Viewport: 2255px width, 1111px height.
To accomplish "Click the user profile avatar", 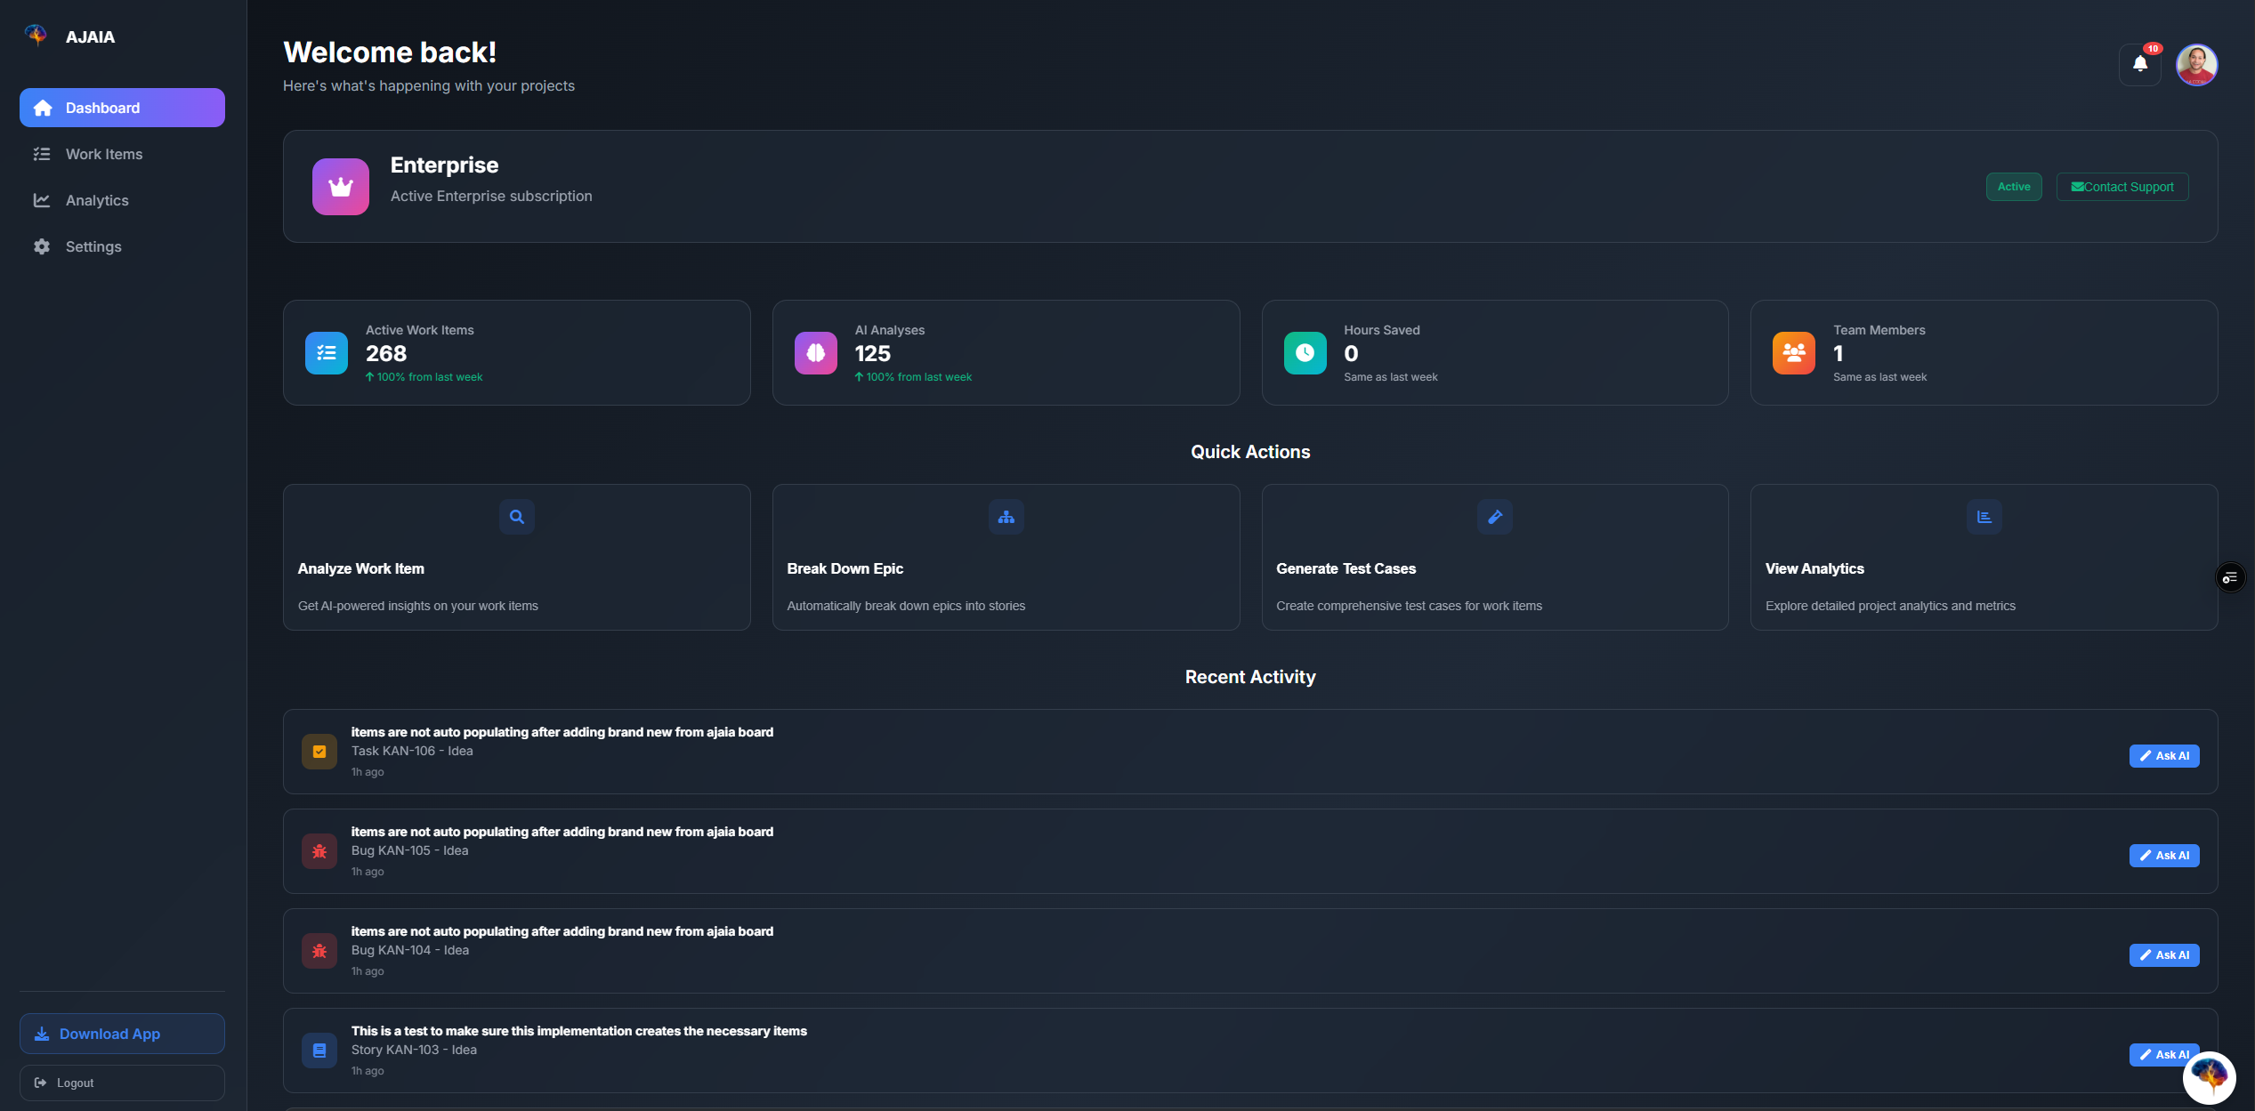I will pos(2196,65).
